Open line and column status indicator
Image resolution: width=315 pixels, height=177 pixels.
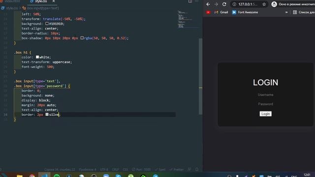[60, 170]
